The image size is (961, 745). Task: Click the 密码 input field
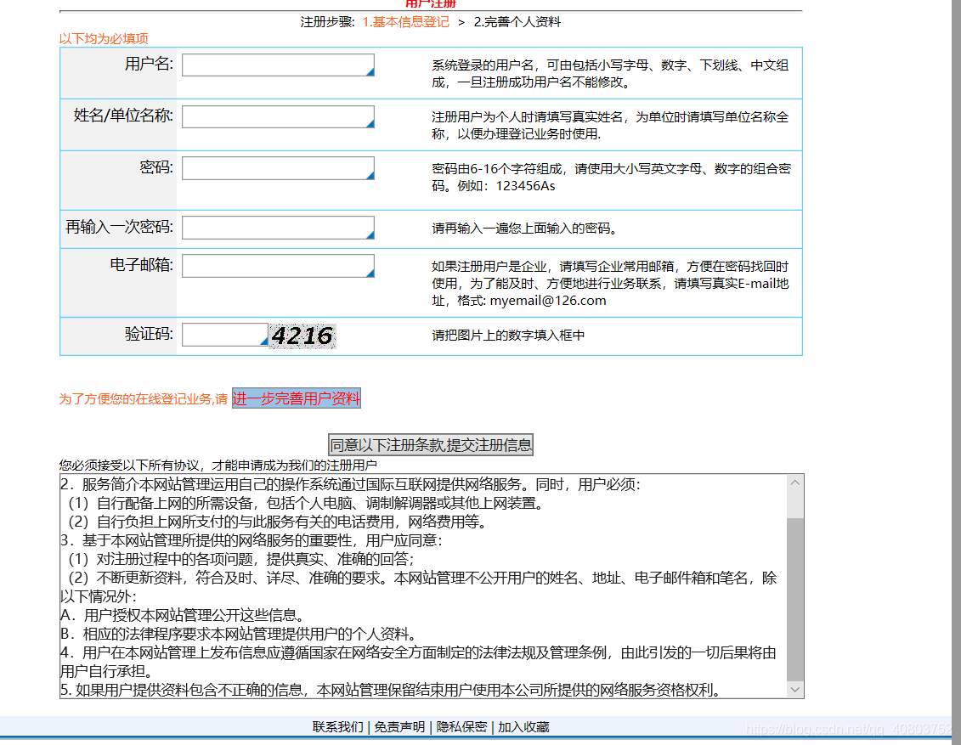pos(278,168)
